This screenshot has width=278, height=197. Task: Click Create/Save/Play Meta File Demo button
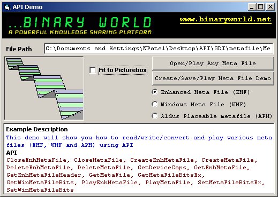coord(213,78)
